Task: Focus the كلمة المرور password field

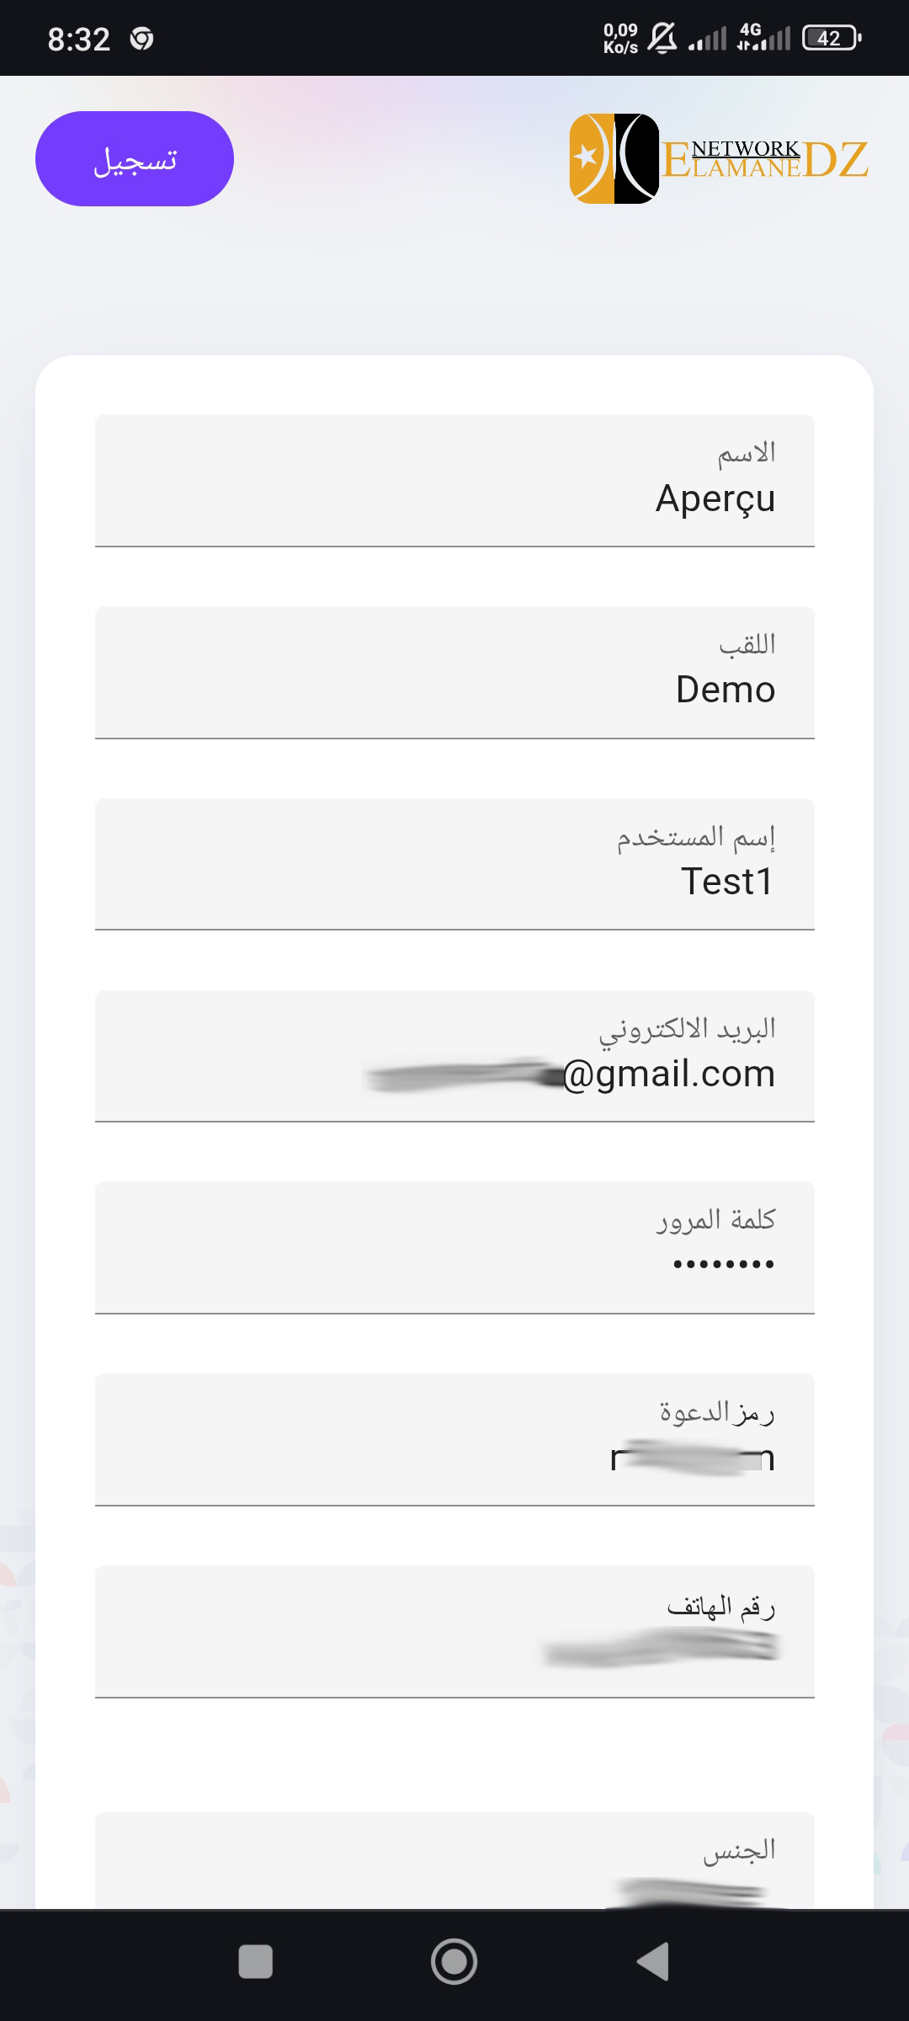Action: tap(454, 1248)
